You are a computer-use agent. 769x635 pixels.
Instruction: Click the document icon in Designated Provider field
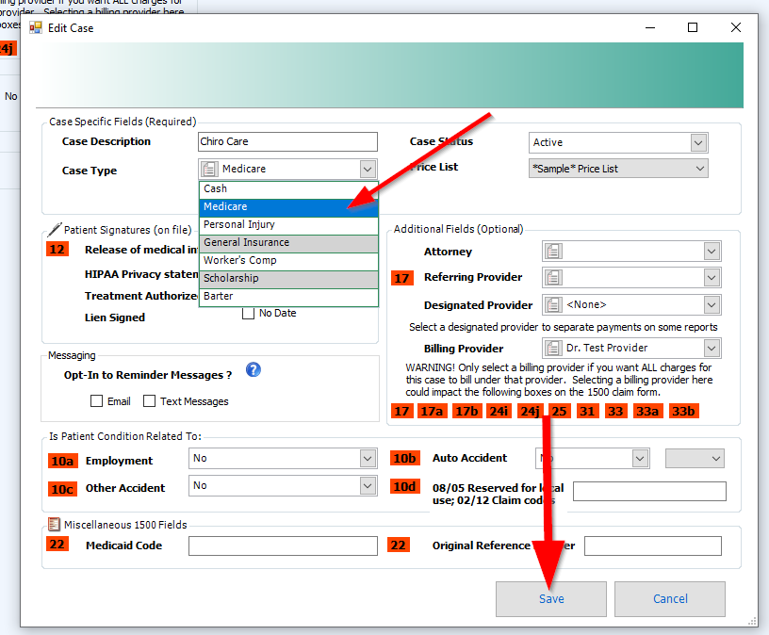tap(553, 305)
